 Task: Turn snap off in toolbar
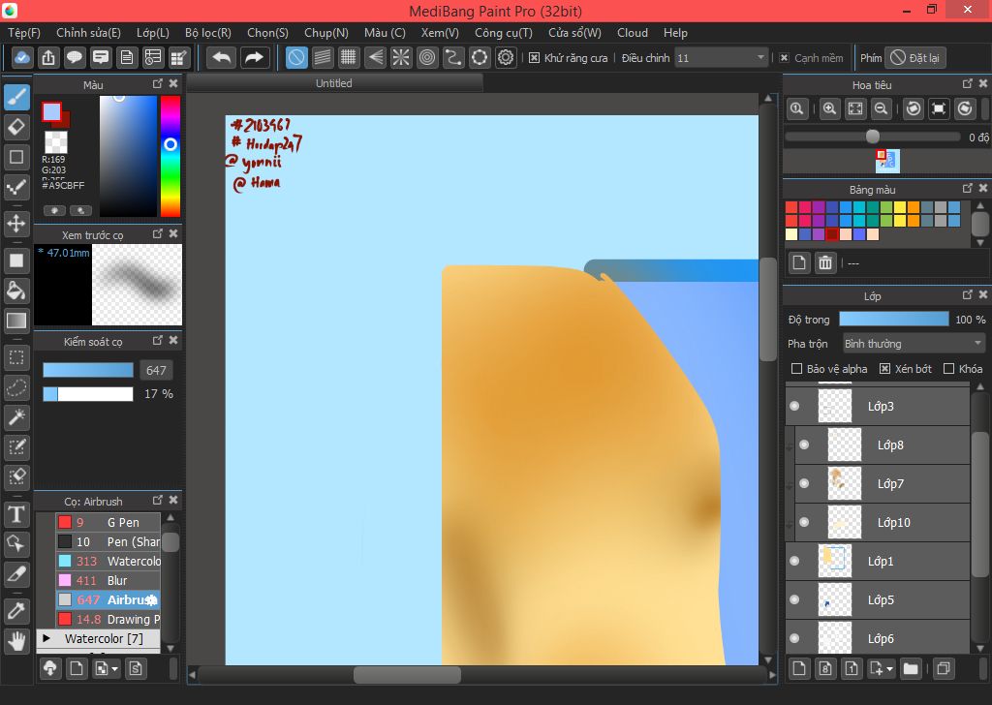[x=296, y=57]
